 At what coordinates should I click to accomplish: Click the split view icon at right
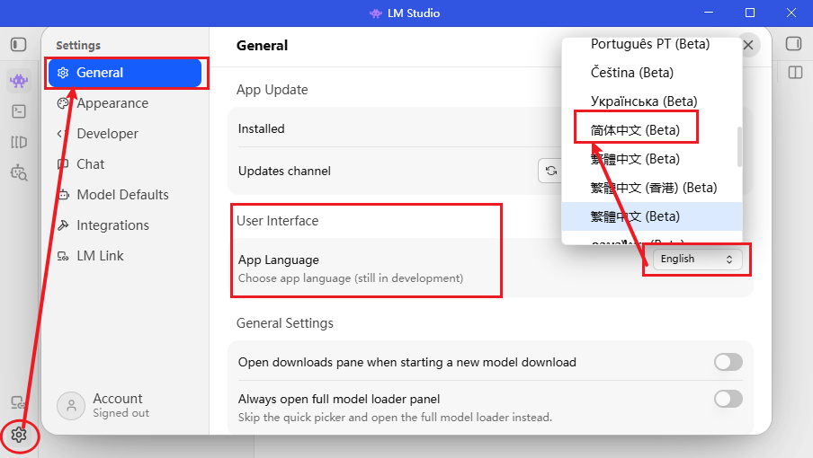click(795, 73)
